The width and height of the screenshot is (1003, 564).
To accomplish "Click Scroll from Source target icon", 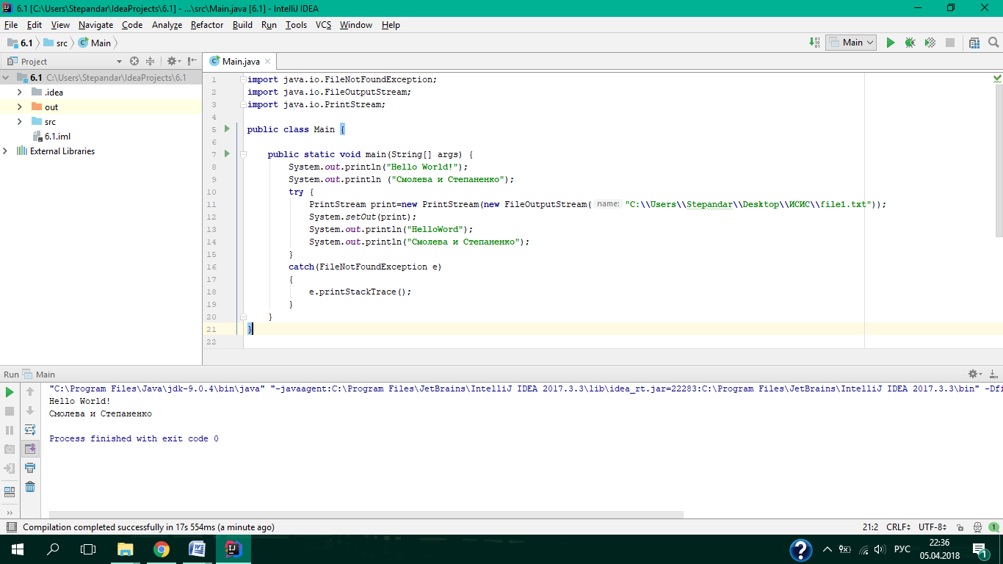I will pos(134,62).
